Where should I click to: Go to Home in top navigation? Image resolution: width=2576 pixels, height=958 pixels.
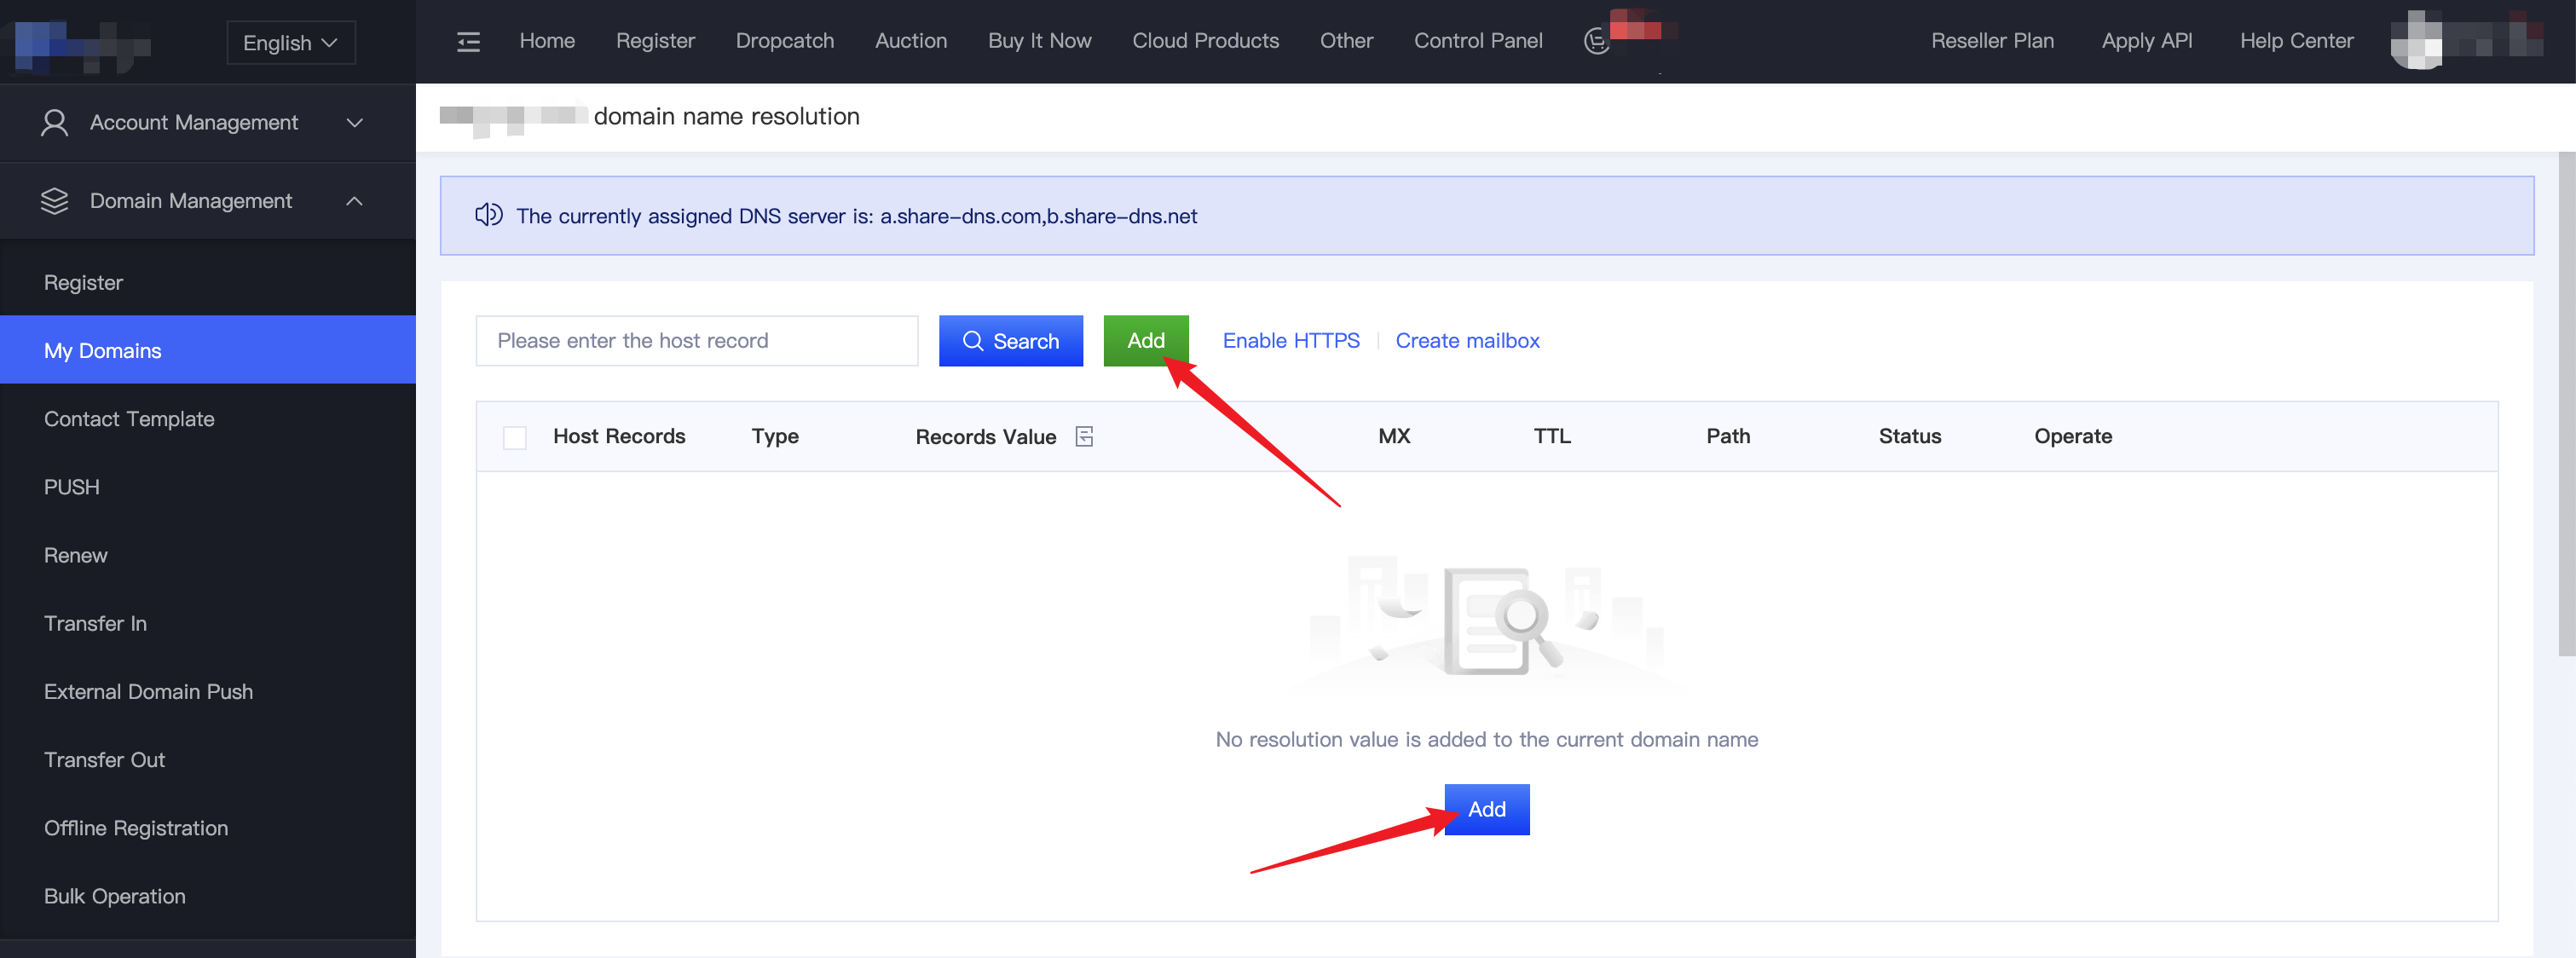coord(547,41)
